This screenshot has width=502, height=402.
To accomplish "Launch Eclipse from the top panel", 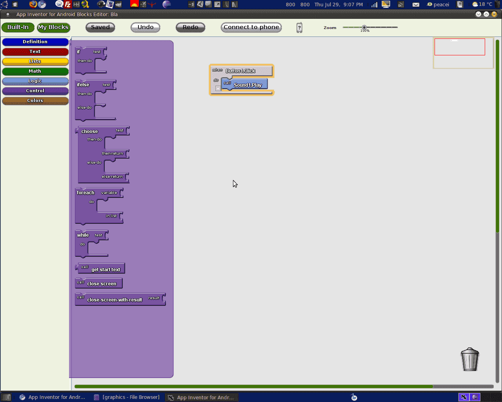I will click(167, 4).
